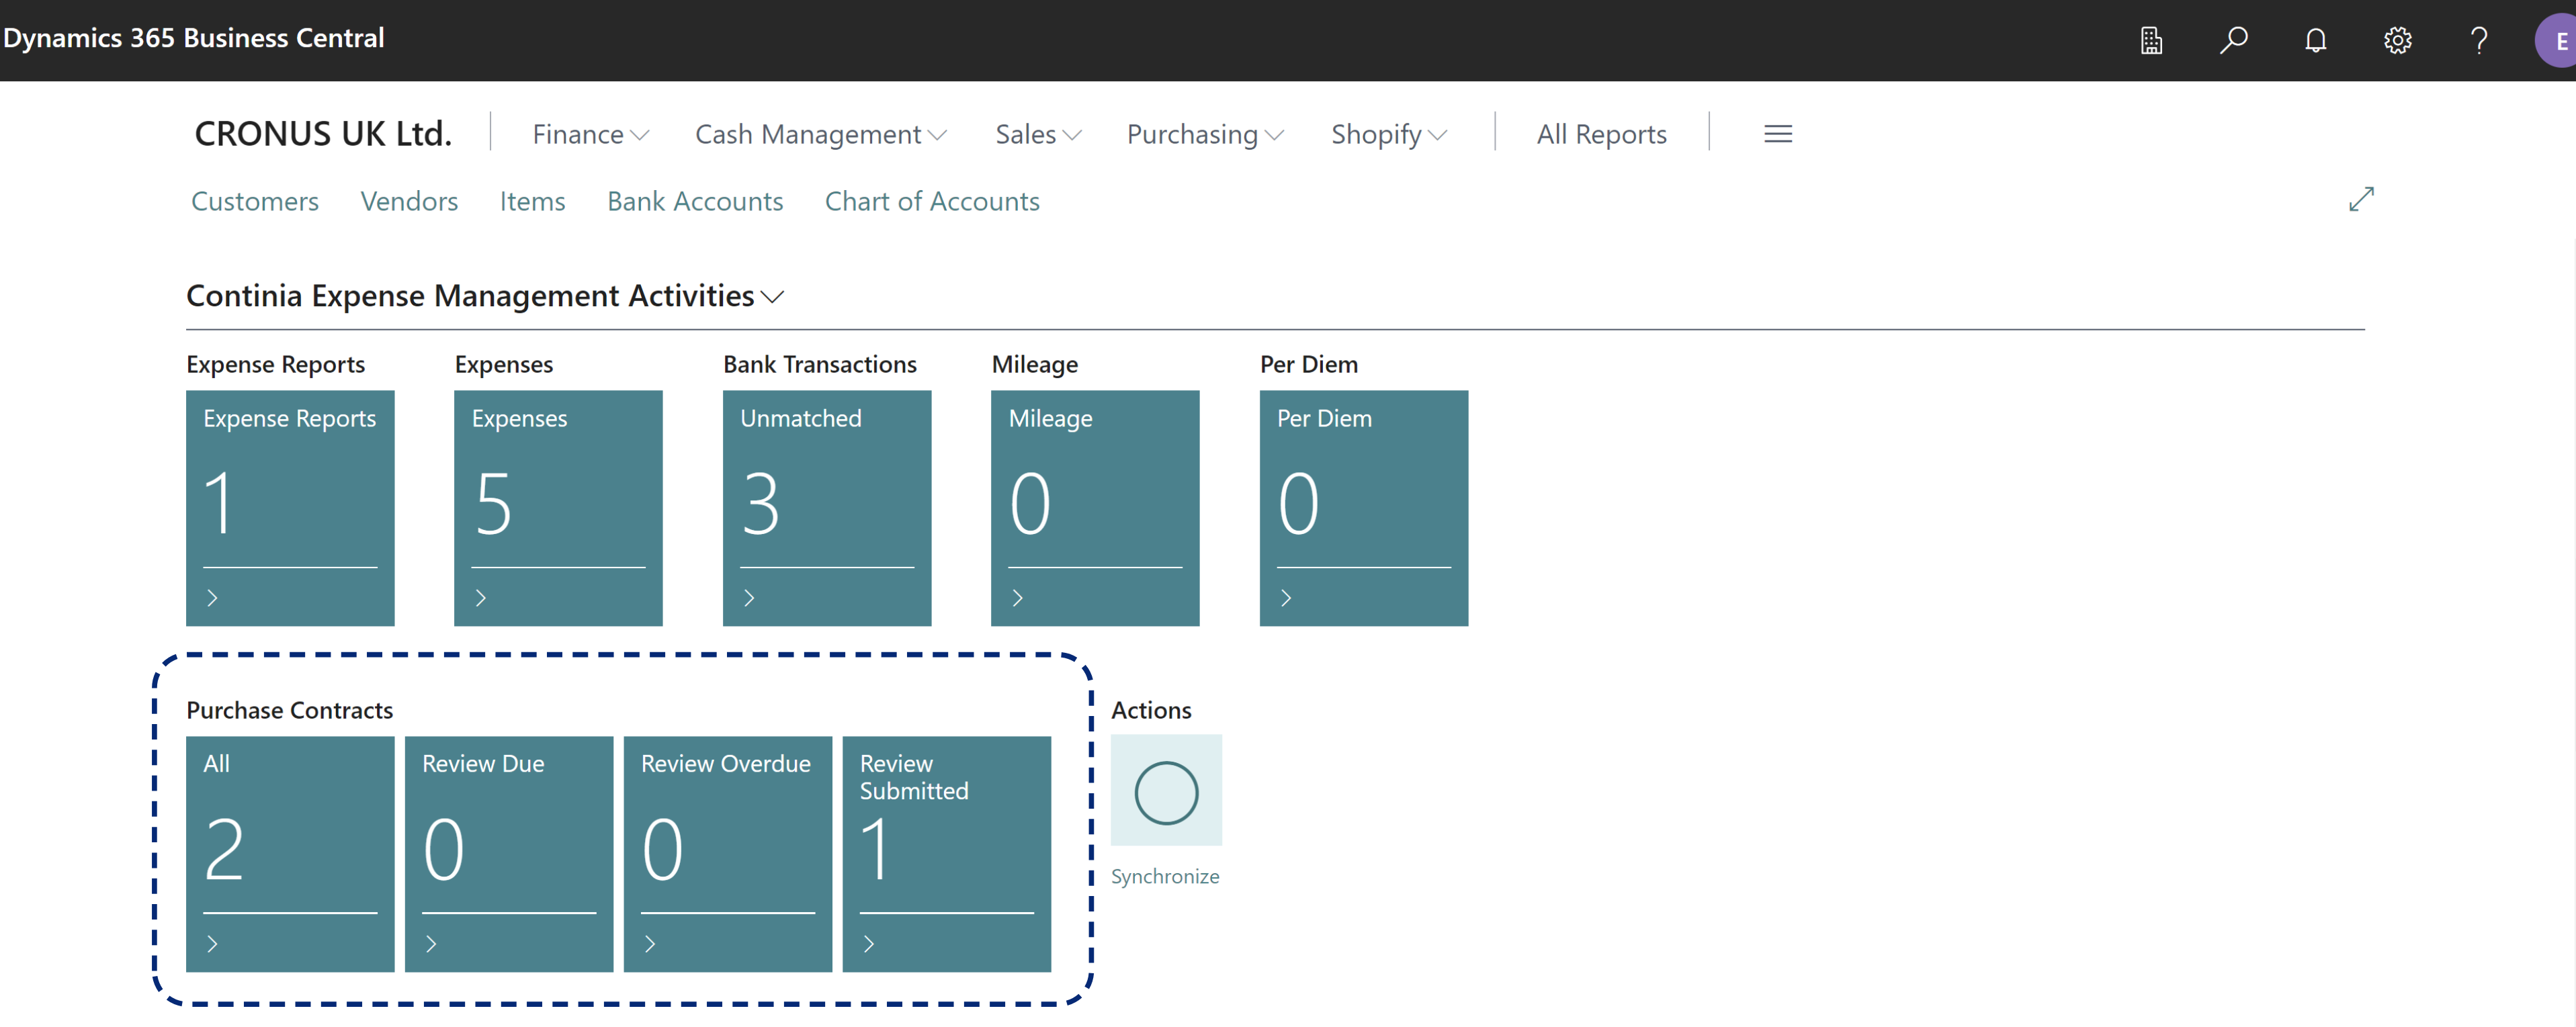Expand the Shopify menu
Image resolution: width=2576 pixels, height=1027 pixels.
(x=1389, y=134)
